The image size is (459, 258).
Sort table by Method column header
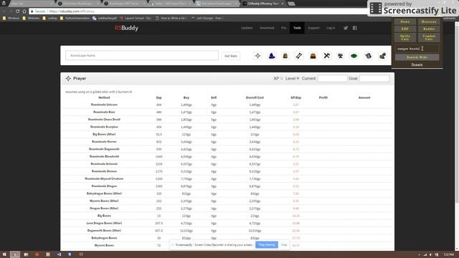104,97
